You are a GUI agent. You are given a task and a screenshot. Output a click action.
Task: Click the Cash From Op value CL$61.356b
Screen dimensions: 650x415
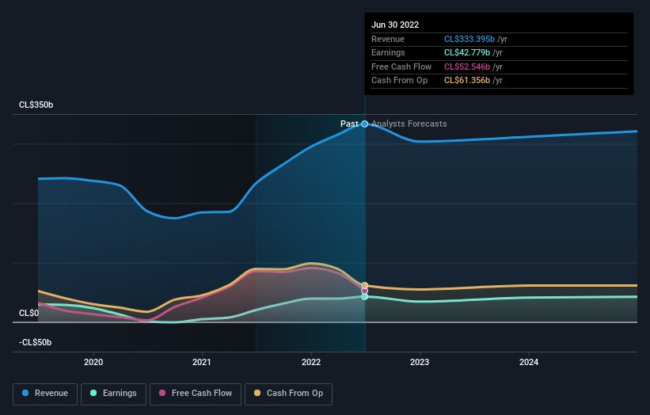click(x=467, y=81)
